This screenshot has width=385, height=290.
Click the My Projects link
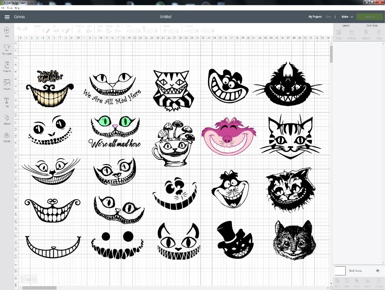(x=315, y=17)
